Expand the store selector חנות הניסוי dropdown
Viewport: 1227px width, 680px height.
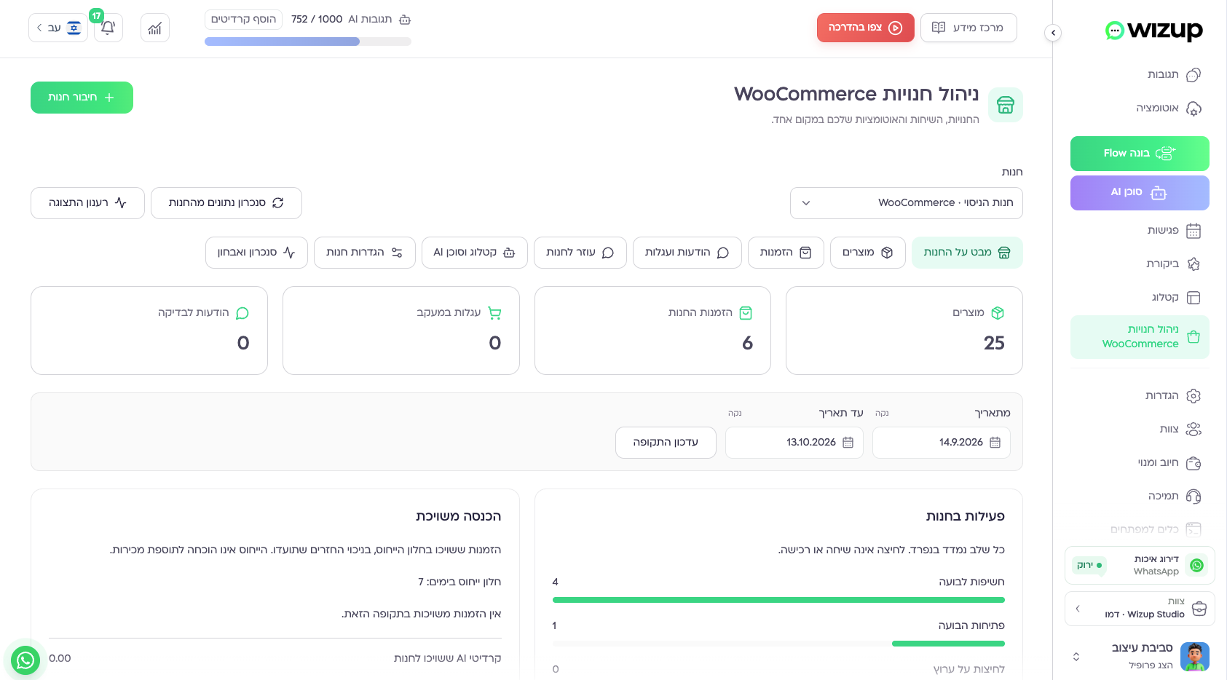click(x=906, y=203)
